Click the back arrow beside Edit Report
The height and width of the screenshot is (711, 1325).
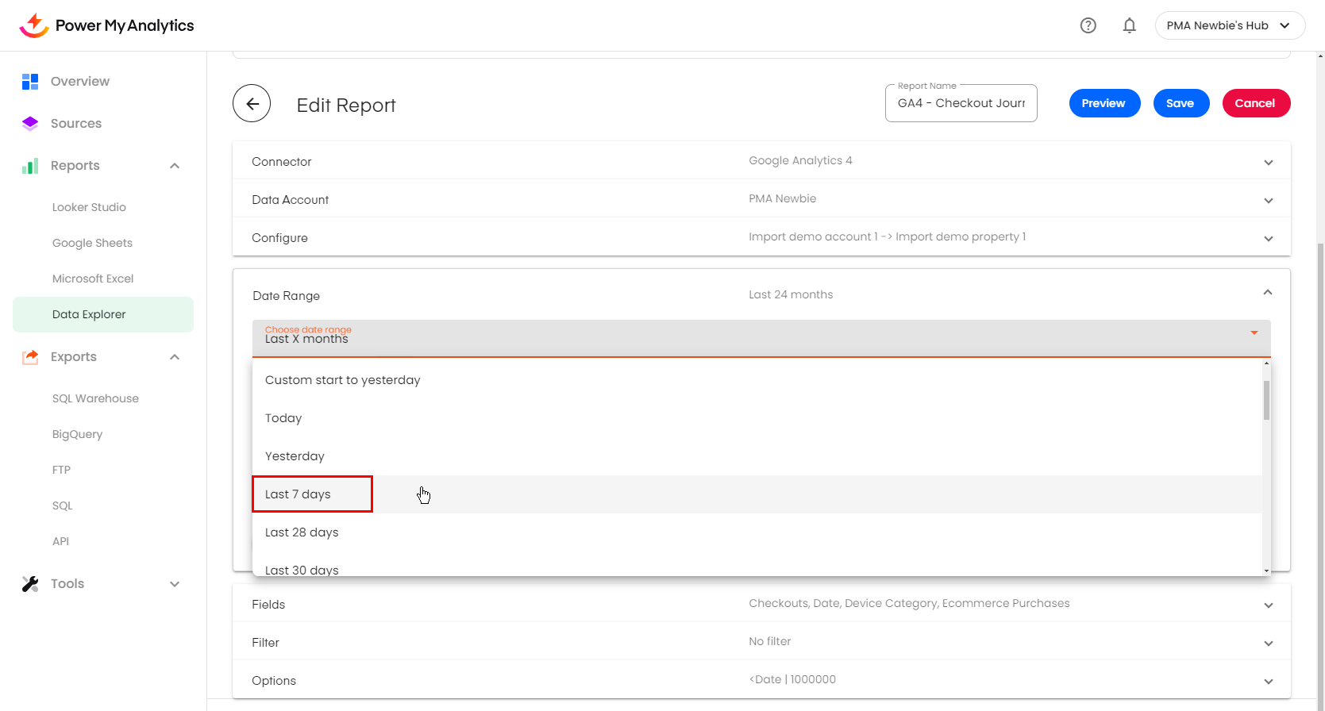pos(252,104)
